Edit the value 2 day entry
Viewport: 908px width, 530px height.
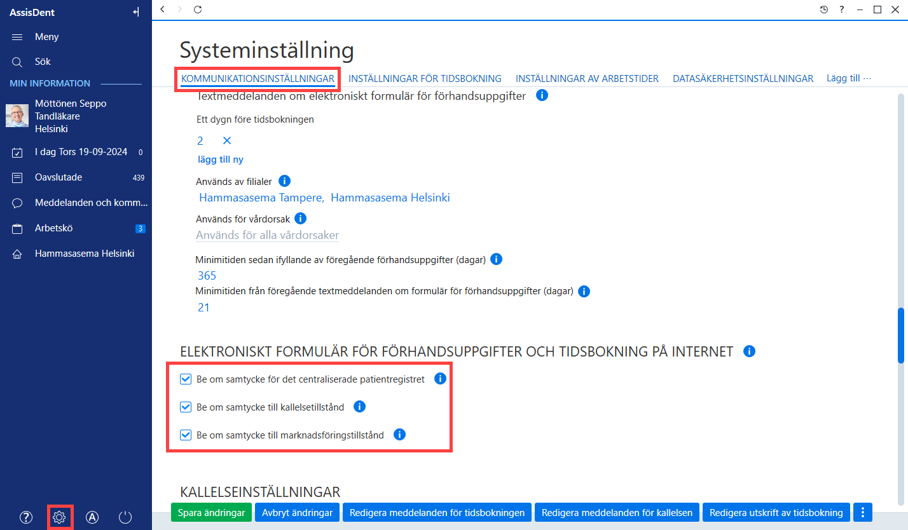click(x=200, y=140)
